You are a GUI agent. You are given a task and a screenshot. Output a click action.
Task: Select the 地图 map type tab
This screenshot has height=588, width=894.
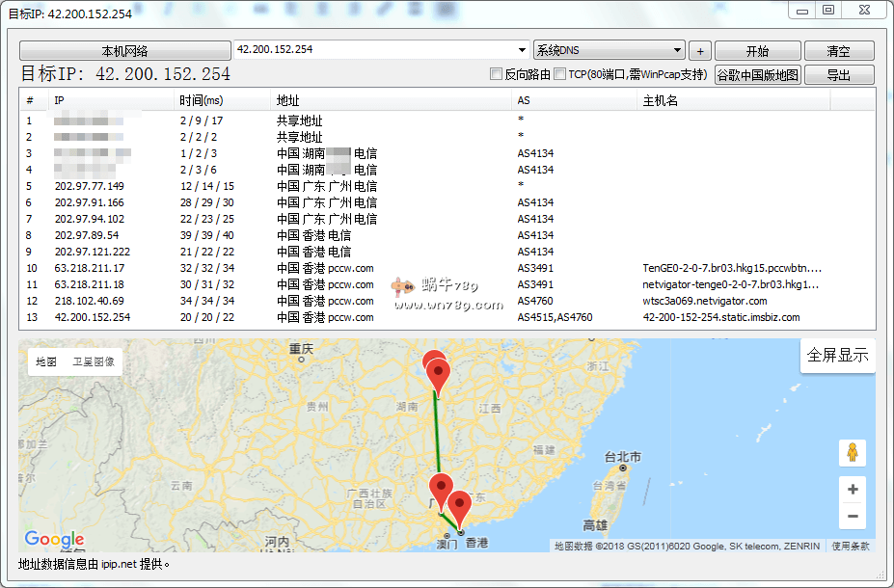(46, 361)
